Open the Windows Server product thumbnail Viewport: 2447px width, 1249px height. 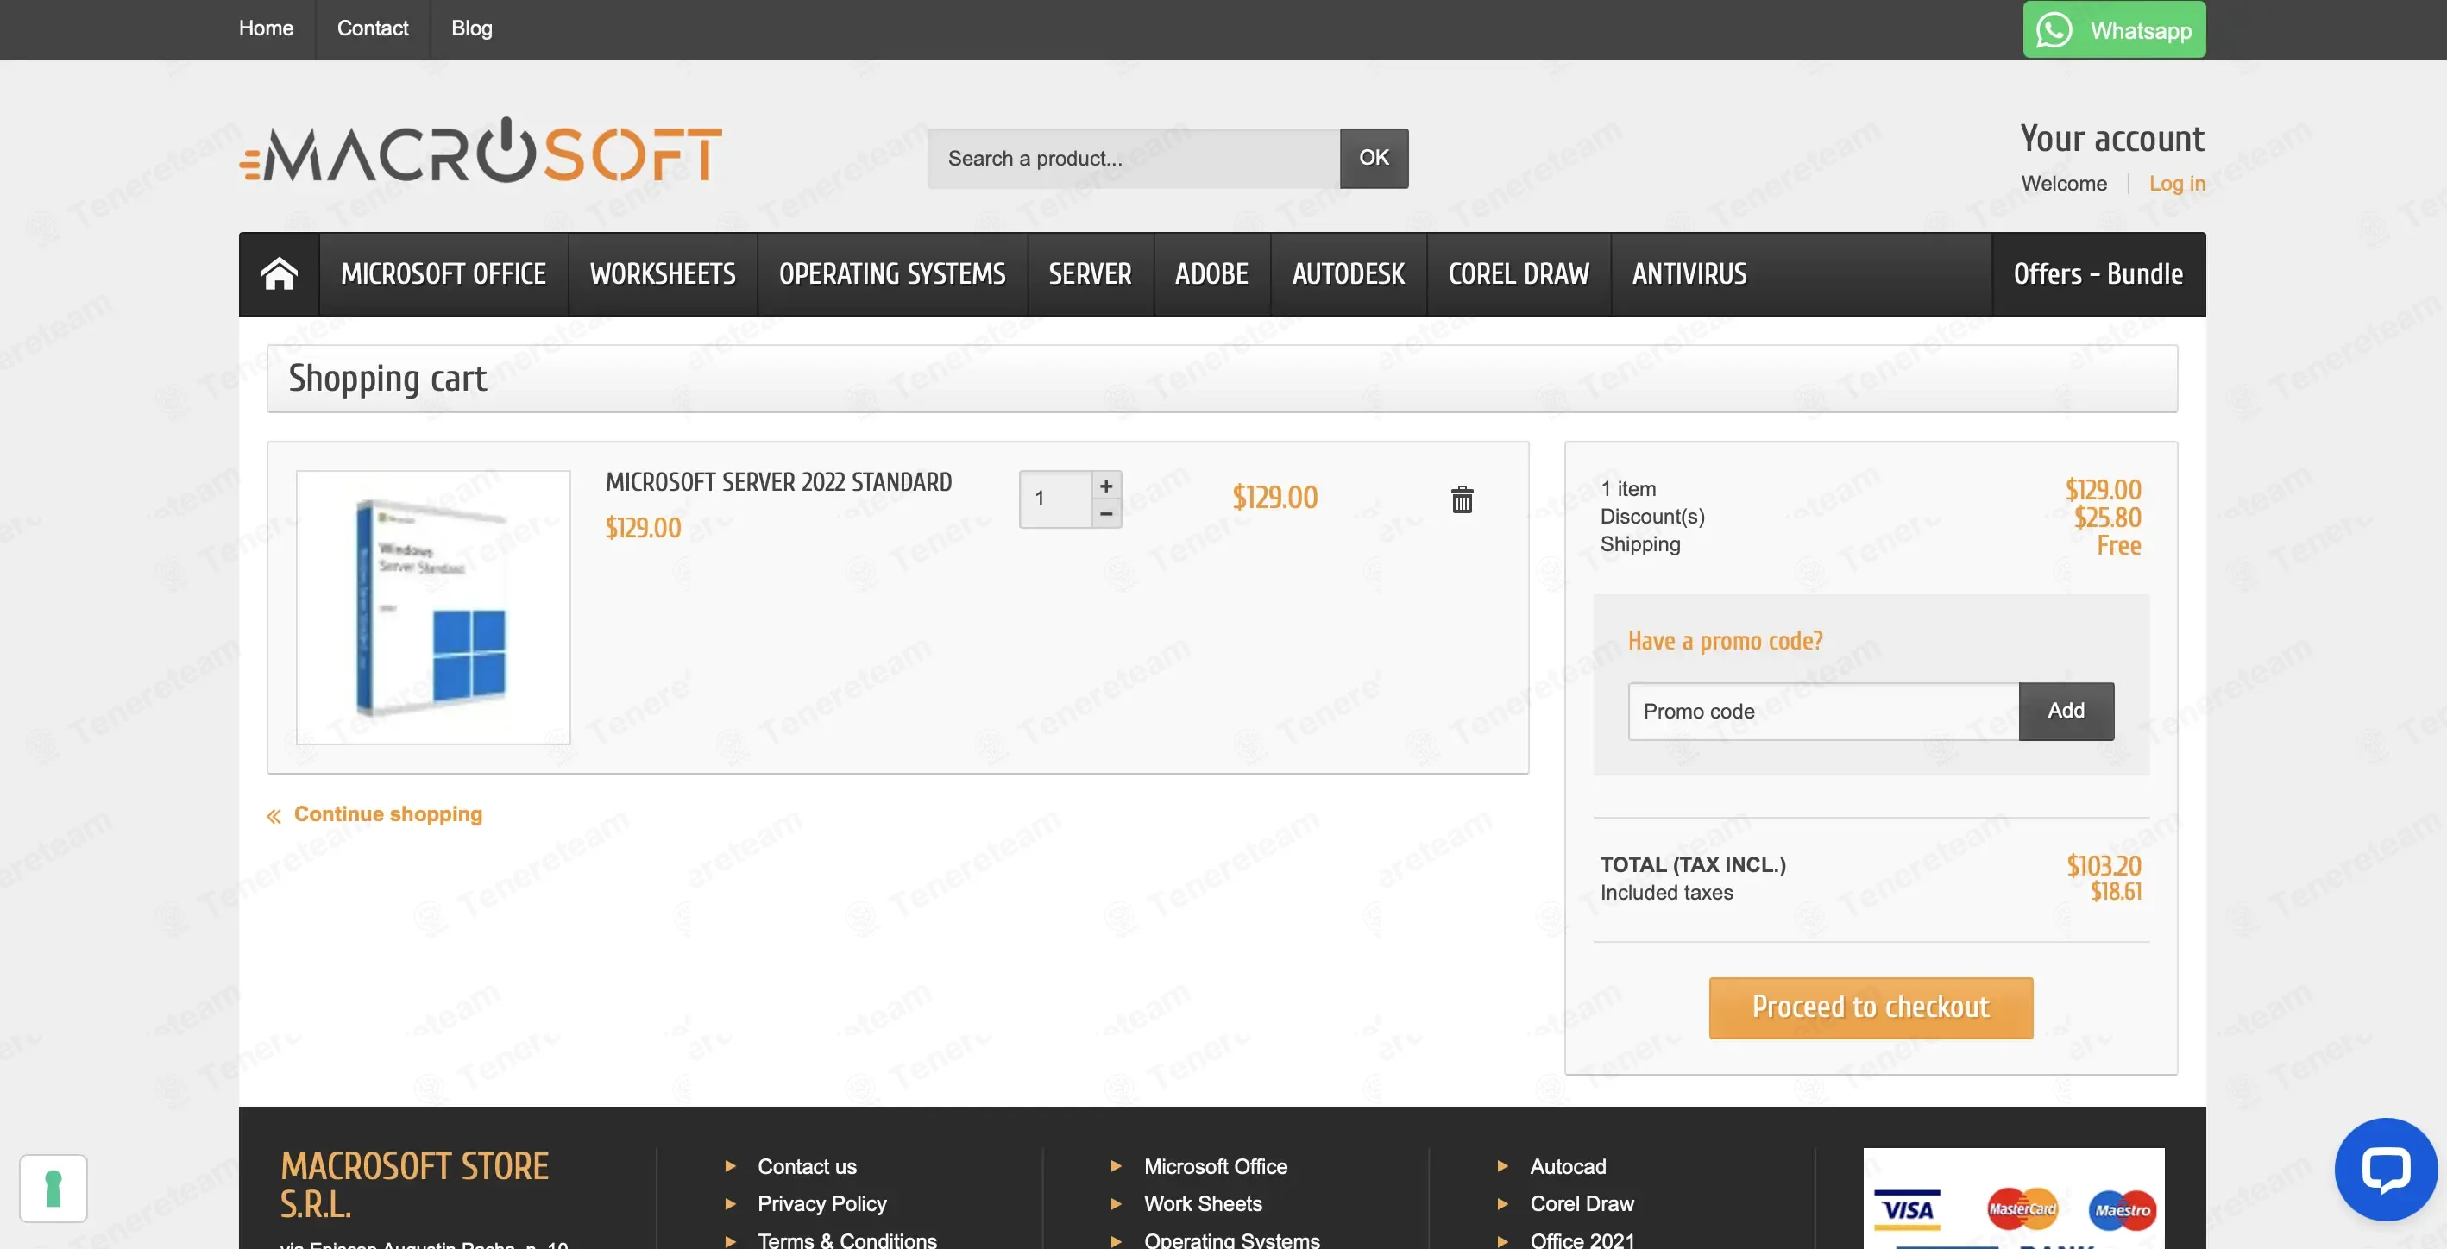tap(432, 607)
